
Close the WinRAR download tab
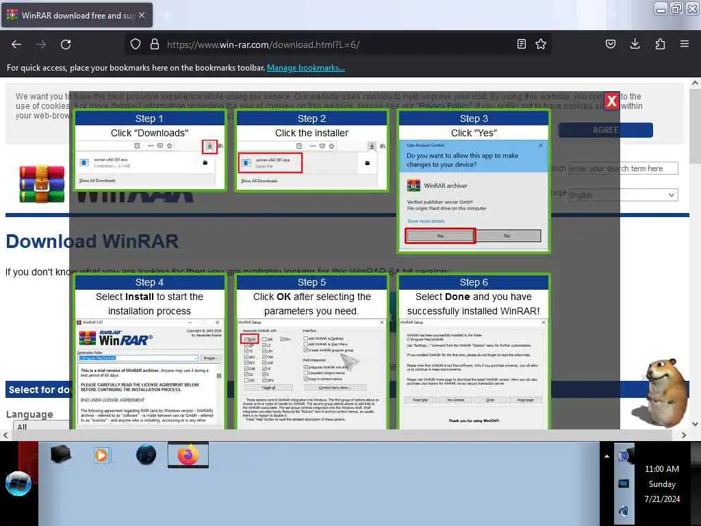[x=142, y=15]
